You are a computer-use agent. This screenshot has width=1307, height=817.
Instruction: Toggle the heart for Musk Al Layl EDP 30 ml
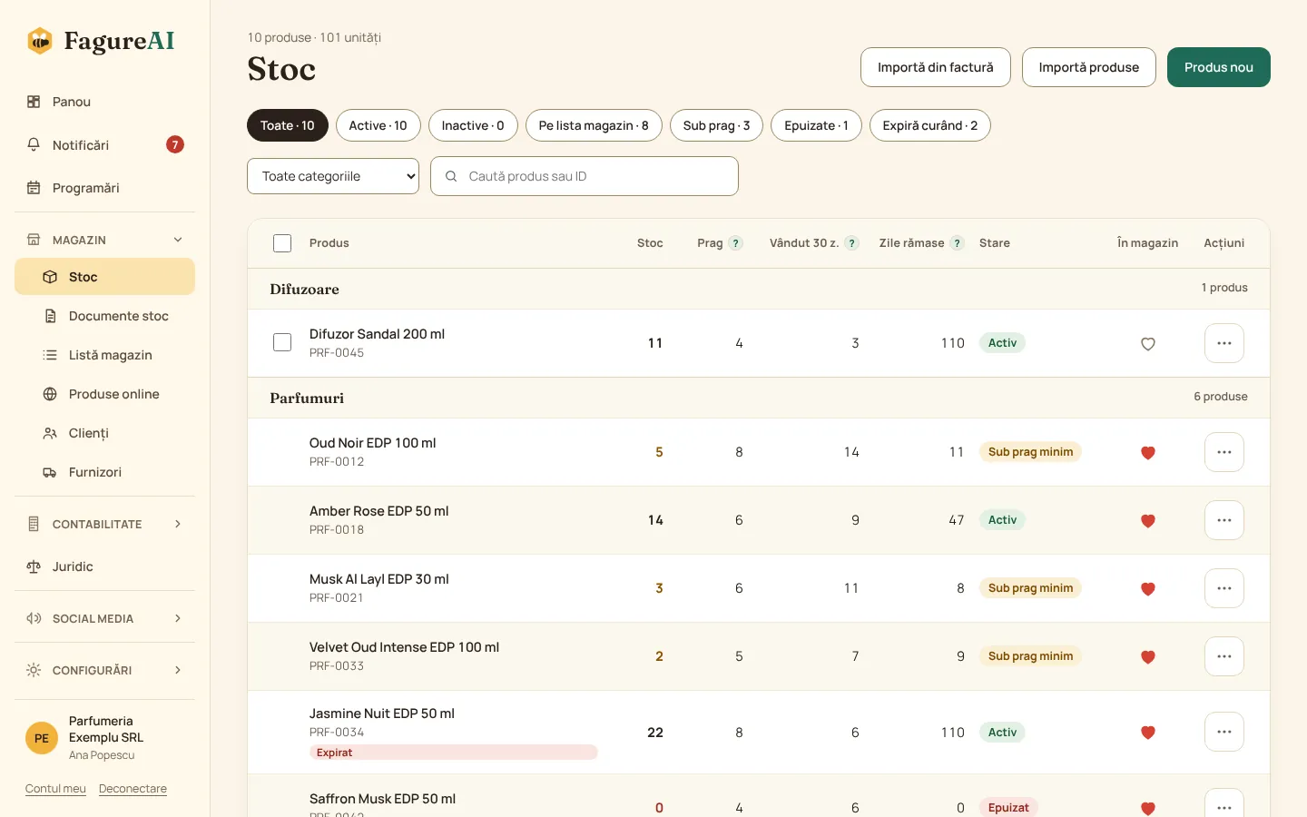[1148, 589]
